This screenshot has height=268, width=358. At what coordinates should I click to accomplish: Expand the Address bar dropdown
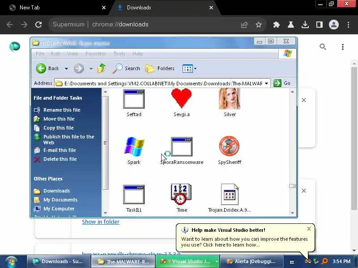[266, 84]
